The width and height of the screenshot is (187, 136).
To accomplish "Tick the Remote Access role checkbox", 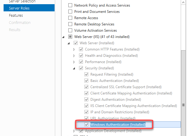I will point(70,18).
